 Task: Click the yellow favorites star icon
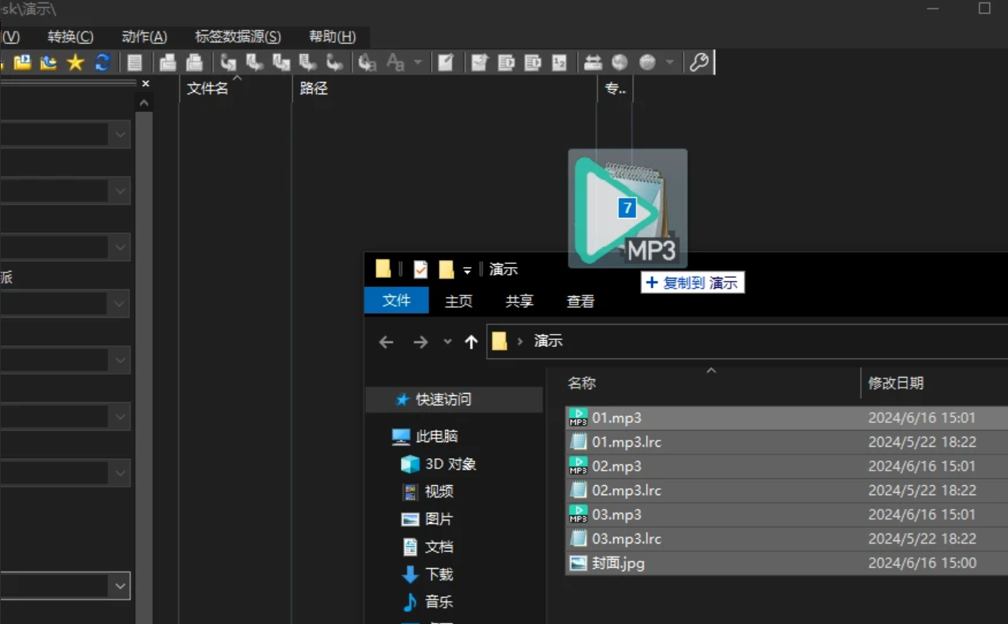[75, 63]
